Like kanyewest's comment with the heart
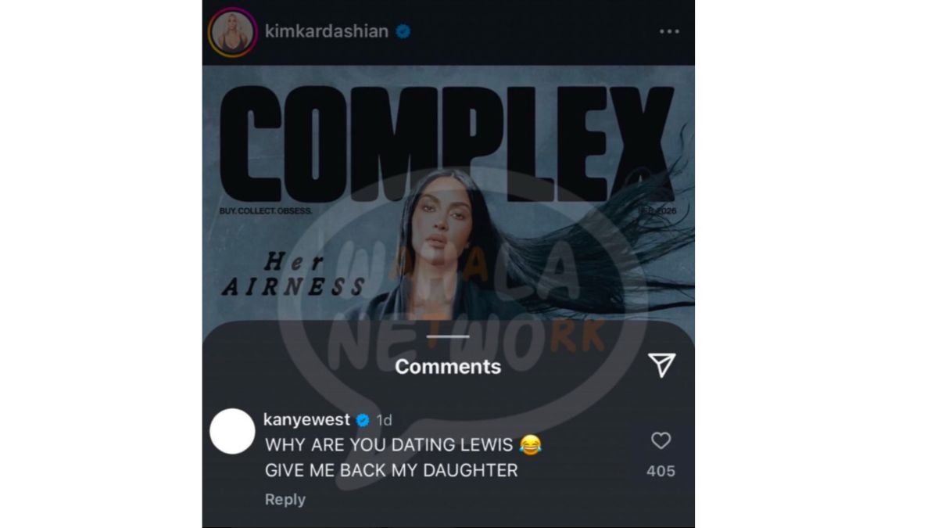938x528 pixels. [x=661, y=441]
